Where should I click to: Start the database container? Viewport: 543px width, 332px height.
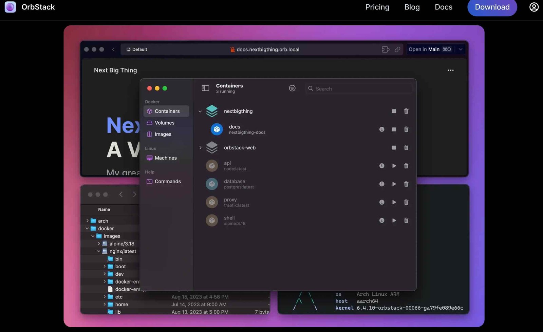(394, 184)
